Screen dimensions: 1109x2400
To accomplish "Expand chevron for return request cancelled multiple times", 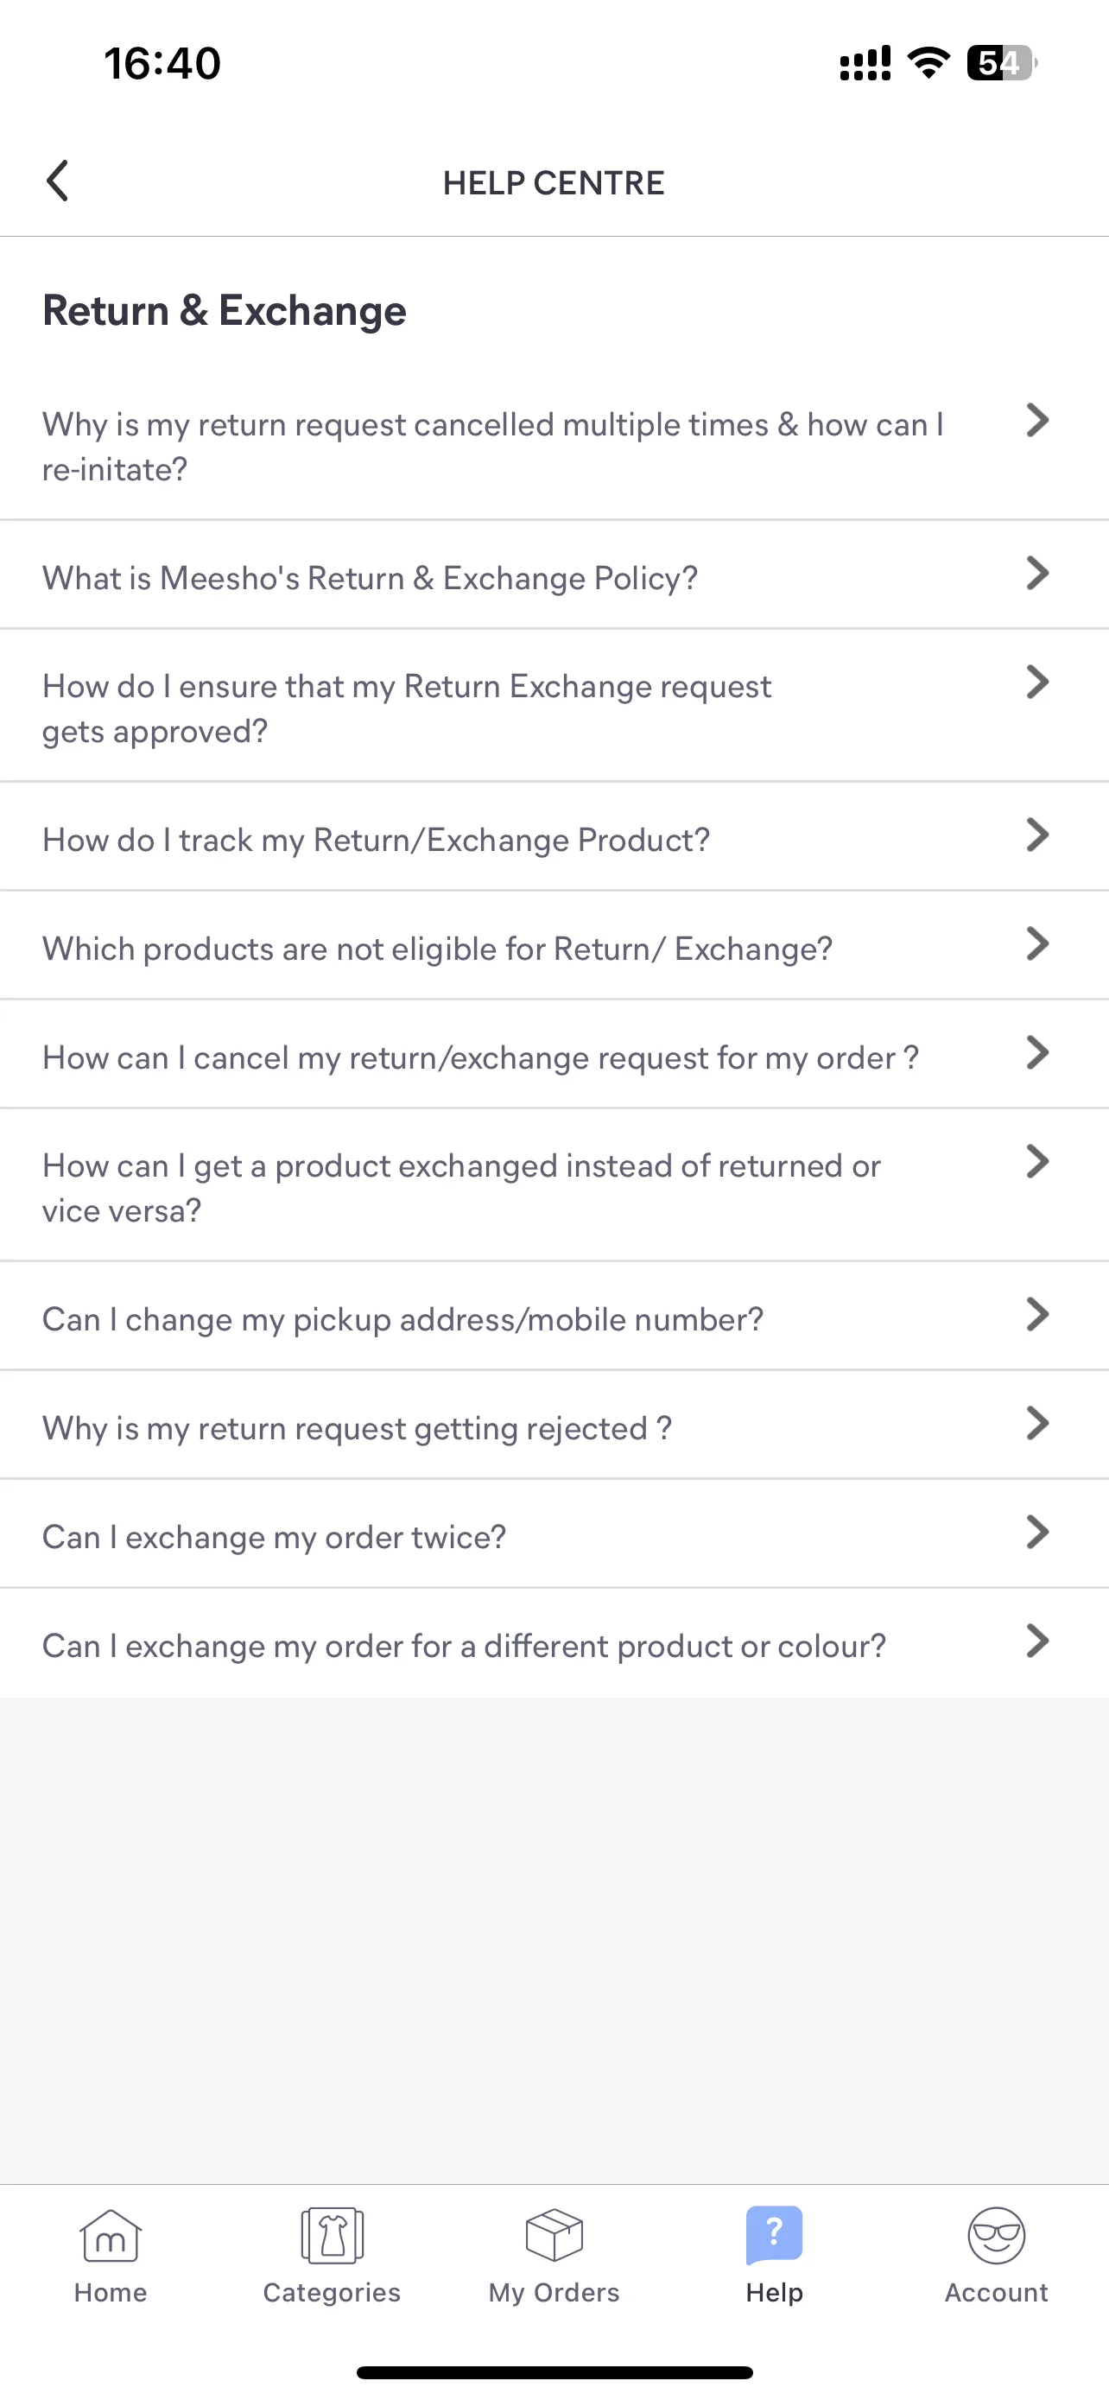I will [1037, 421].
